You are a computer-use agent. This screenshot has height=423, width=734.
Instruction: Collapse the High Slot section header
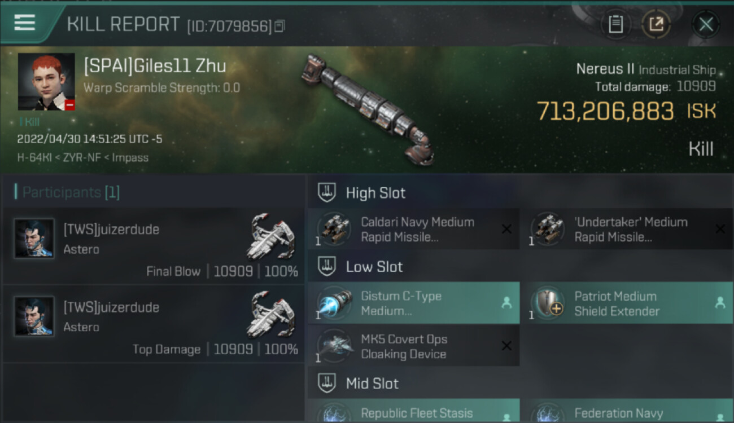coord(375,193)
